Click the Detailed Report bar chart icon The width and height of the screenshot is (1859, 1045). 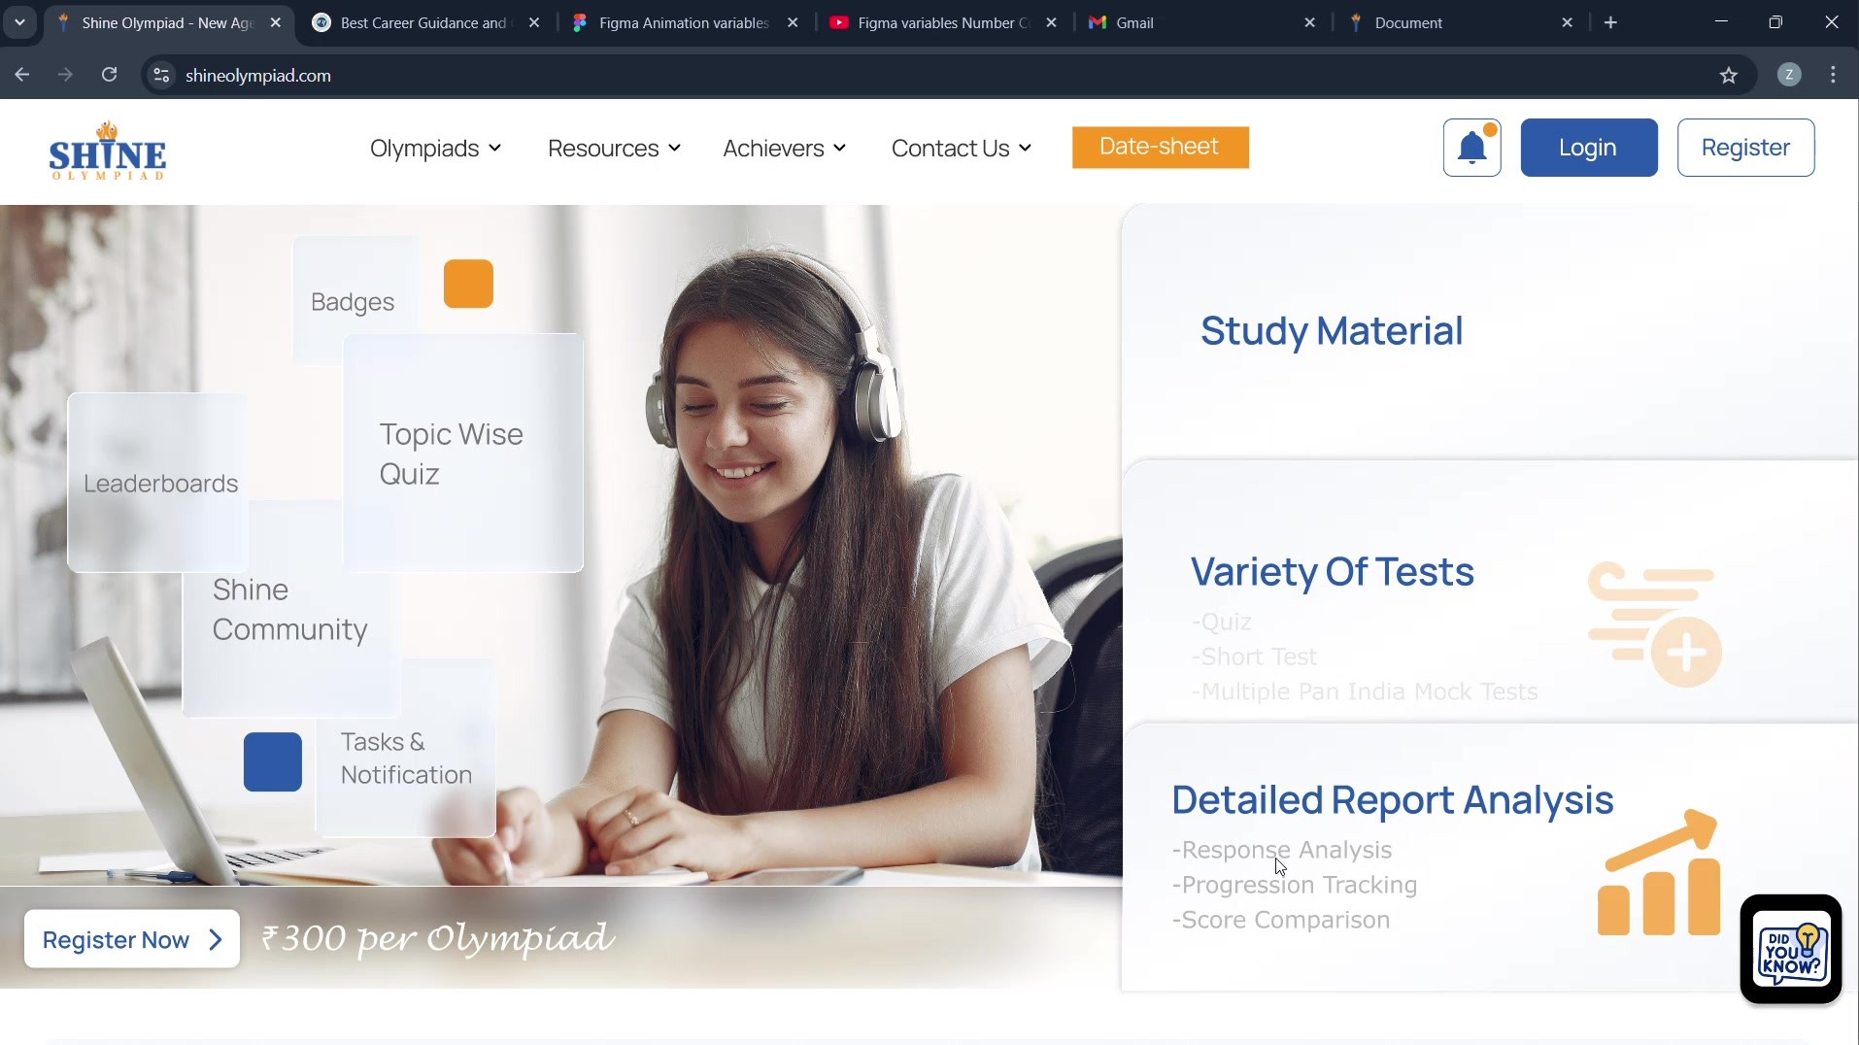[x=1659, y=872]
